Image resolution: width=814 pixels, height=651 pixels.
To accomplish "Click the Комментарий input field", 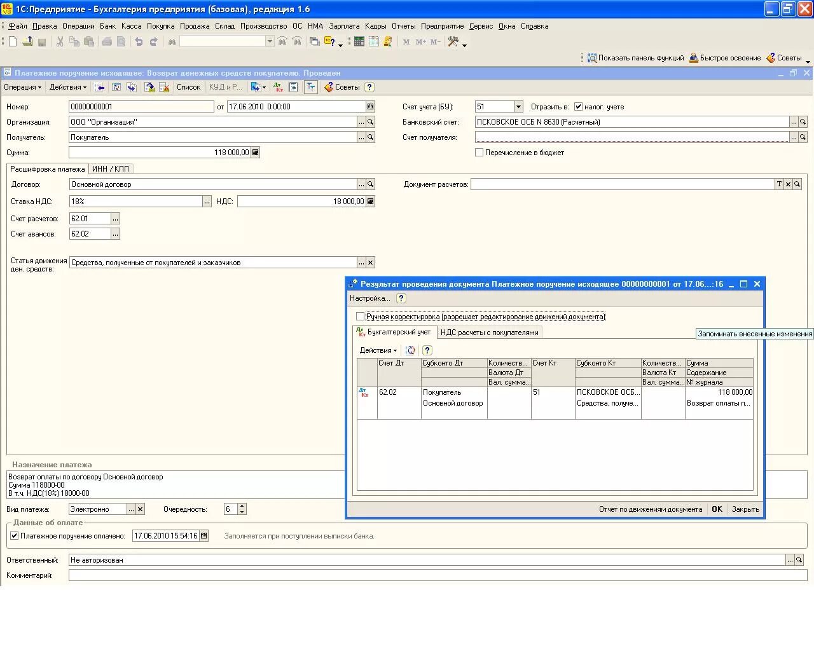I will [x=438, y=575].
